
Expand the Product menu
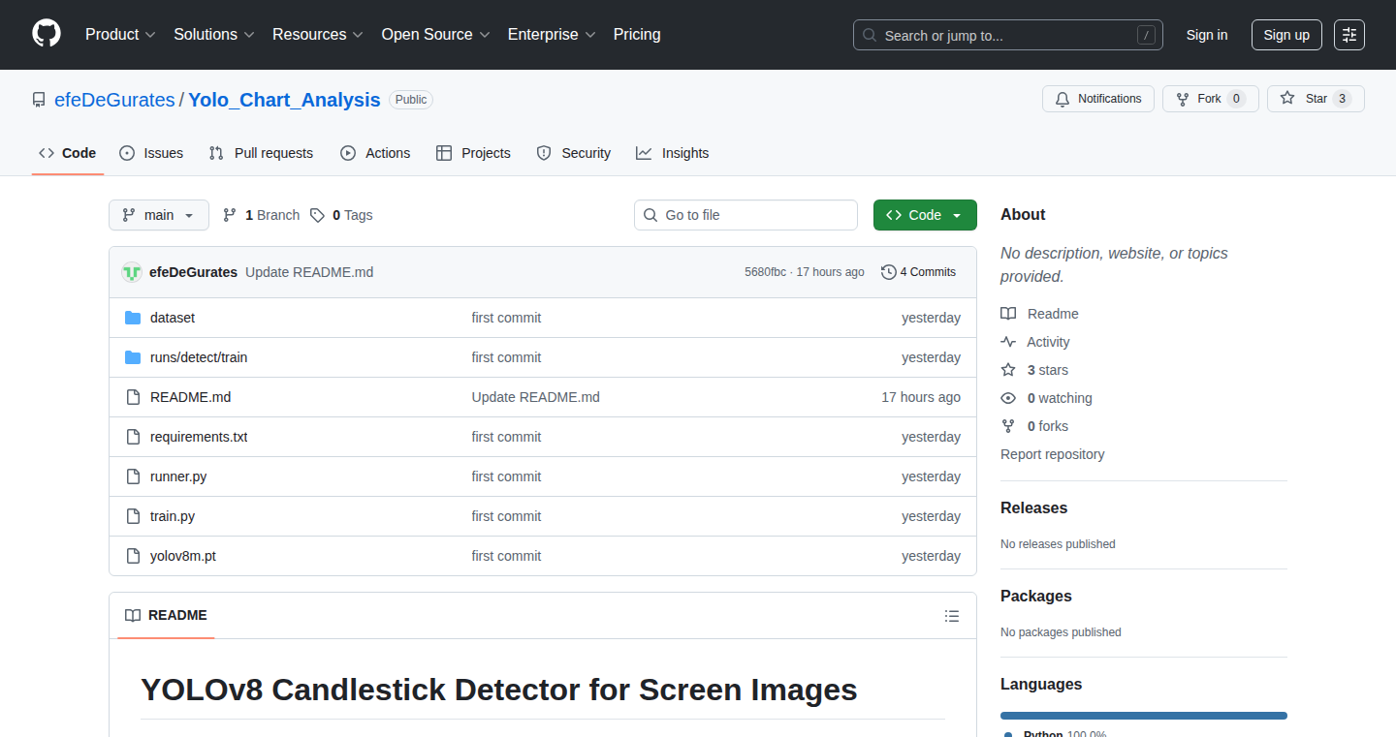click(120, 35)
